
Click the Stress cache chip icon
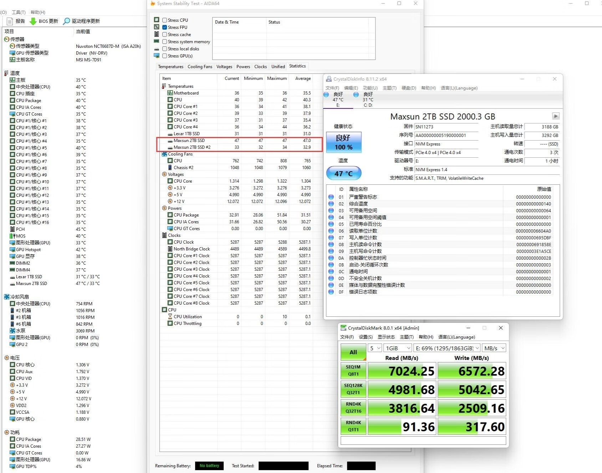coord(157,34)
